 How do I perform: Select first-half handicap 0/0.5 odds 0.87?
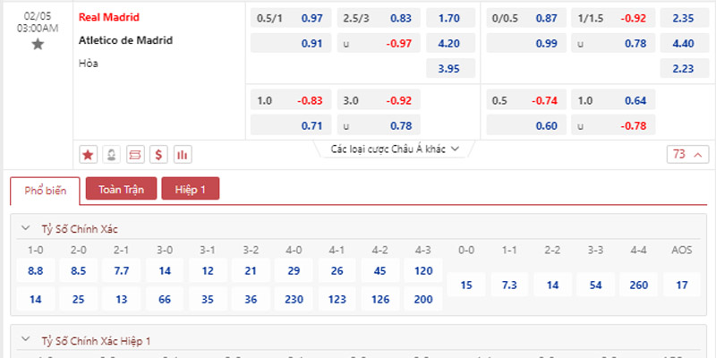coord(526,18)
